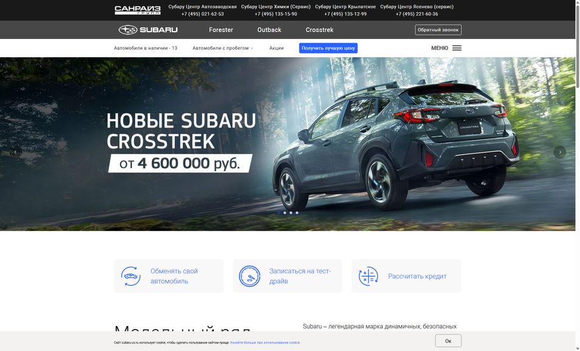Click the test-drive speedometer icon
The image size is (580, 351).
[x=249, y=276]
